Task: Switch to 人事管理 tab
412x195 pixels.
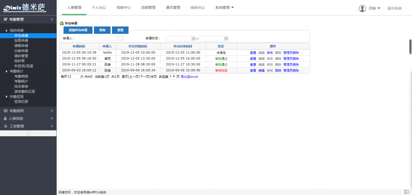Action: (74, 7)
